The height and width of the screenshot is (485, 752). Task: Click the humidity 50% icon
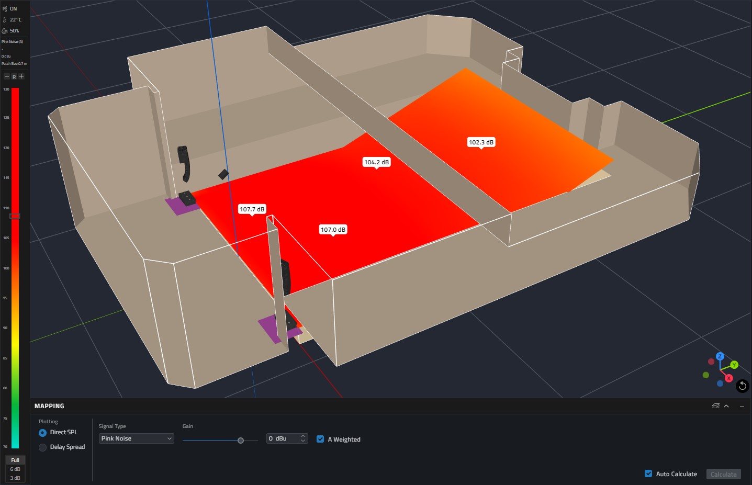coord(5,31)
